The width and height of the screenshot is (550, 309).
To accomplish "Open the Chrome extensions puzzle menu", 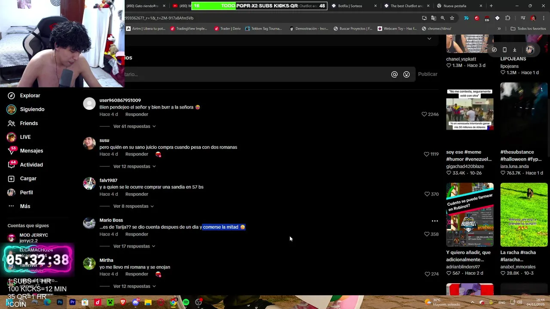I will tap(508, 18).
